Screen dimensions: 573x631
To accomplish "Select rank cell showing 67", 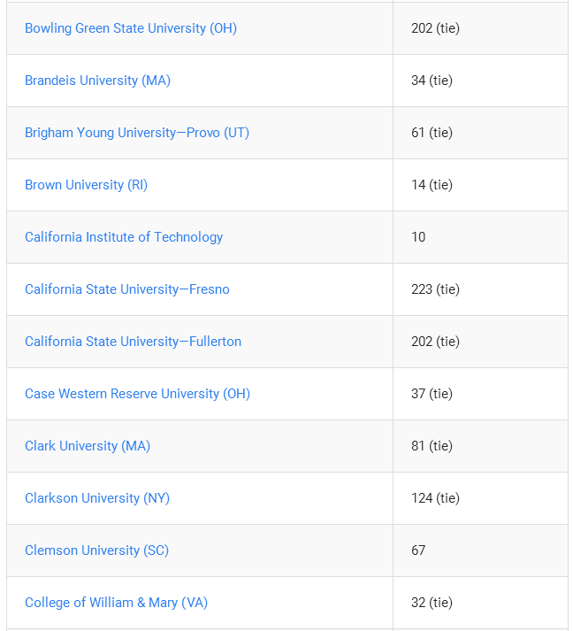I will (480, 550).
